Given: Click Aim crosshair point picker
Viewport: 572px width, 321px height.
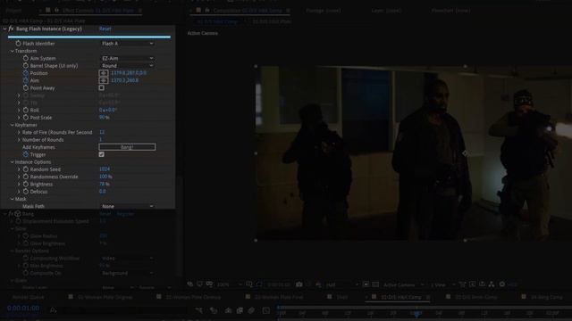Looking at the screenshot, I should pyautogui.click(x=104, y=80).
